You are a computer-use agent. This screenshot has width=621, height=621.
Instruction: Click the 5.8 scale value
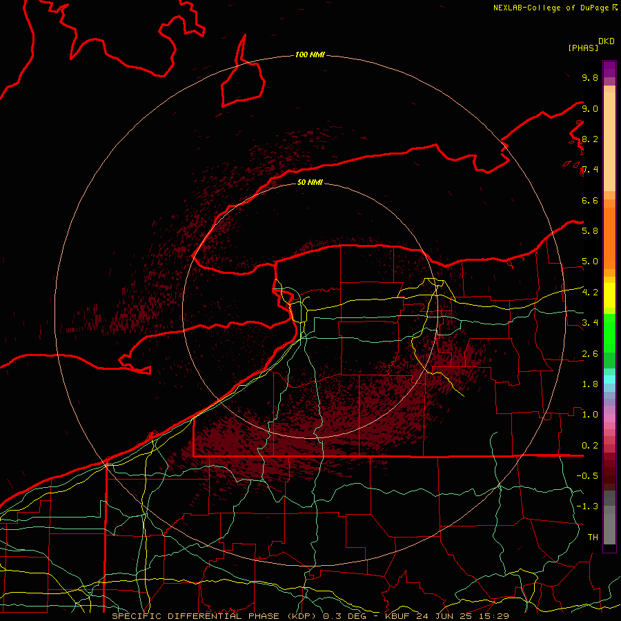coord(590,230)
